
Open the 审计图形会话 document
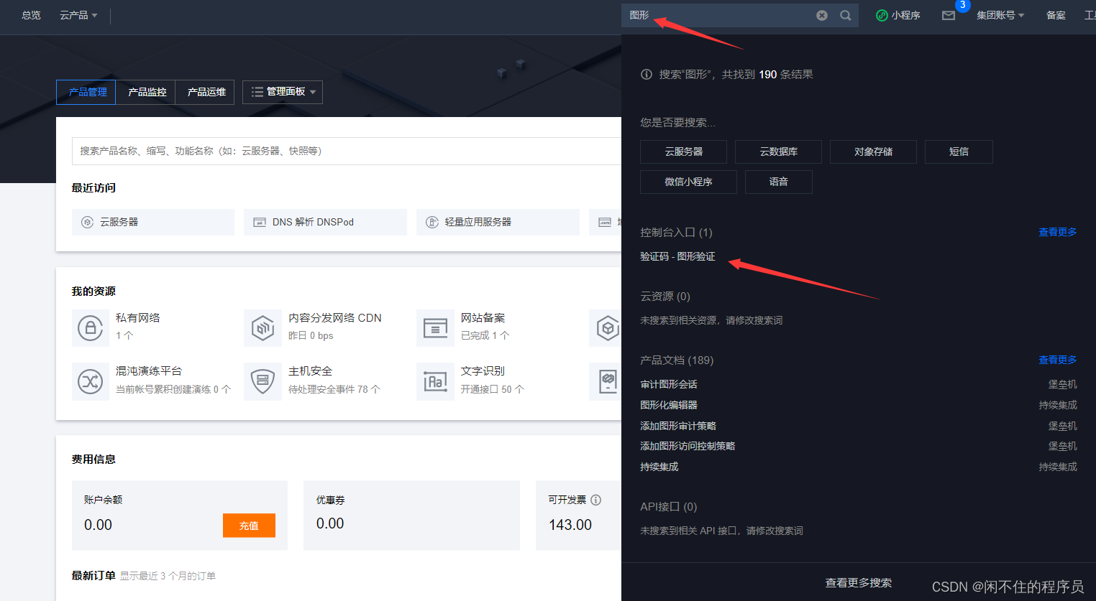[x=668, y=384]
